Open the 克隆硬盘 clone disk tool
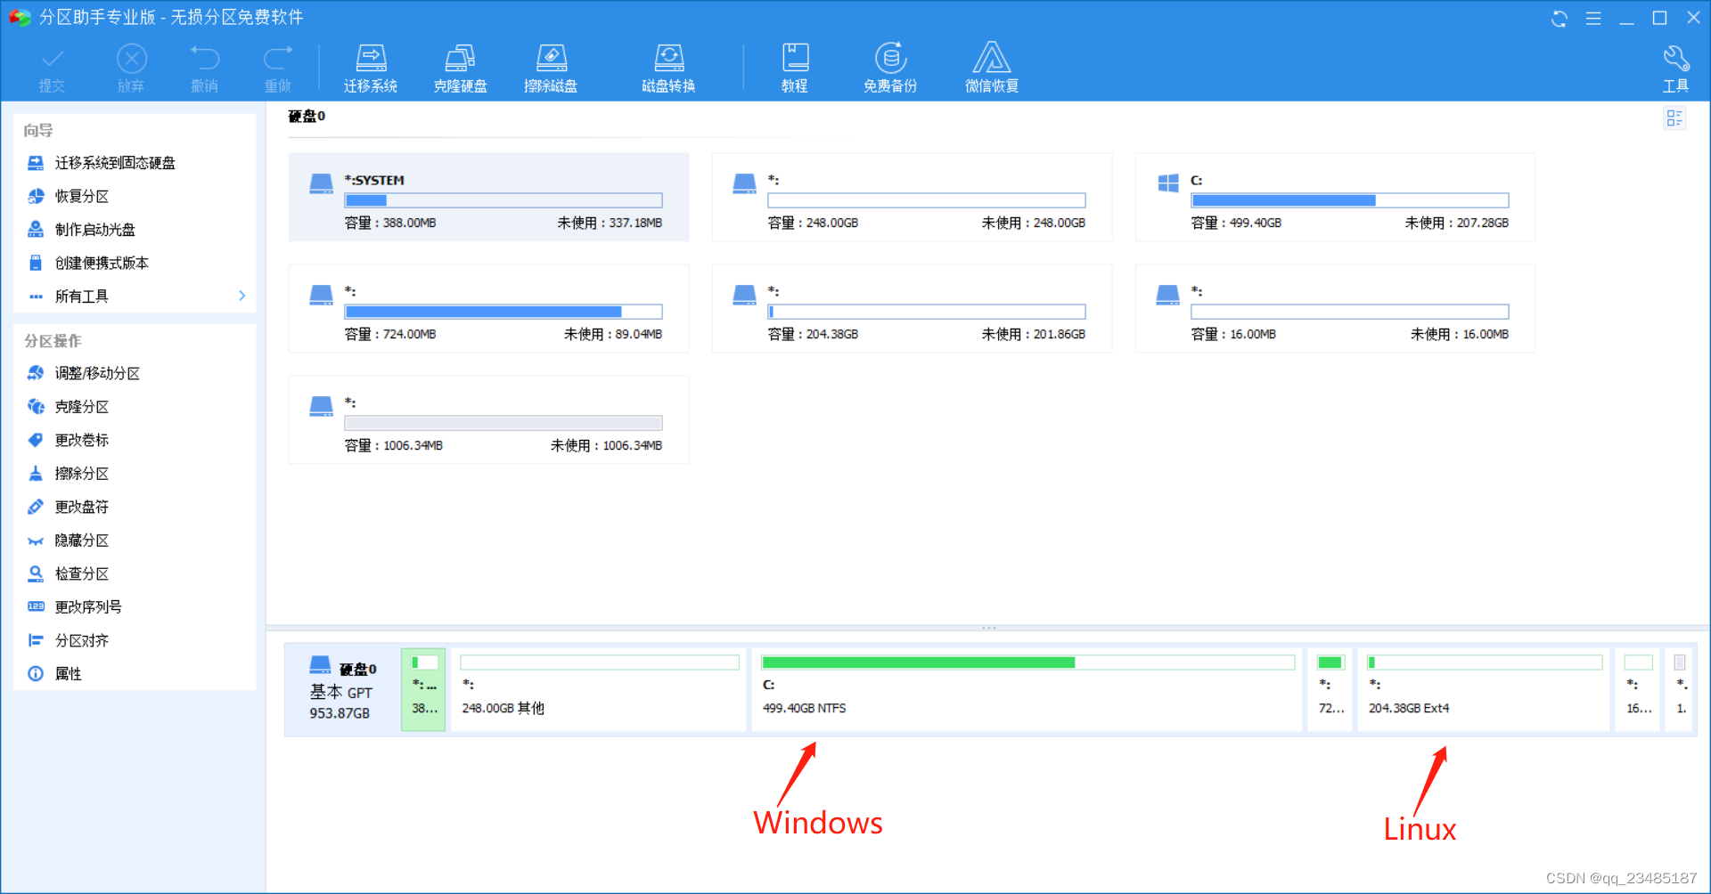Viewport: 1711px width, 894px height. [x=460, y=69]
